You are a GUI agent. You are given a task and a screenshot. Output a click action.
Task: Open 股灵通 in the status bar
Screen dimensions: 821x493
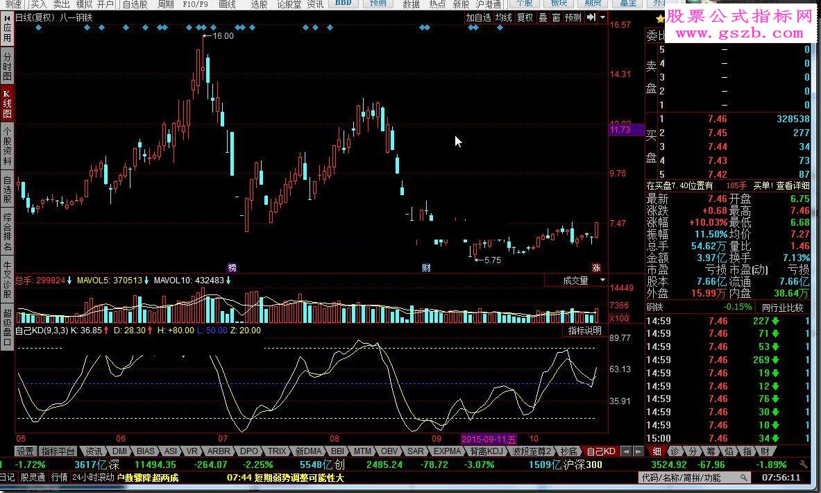33,477
